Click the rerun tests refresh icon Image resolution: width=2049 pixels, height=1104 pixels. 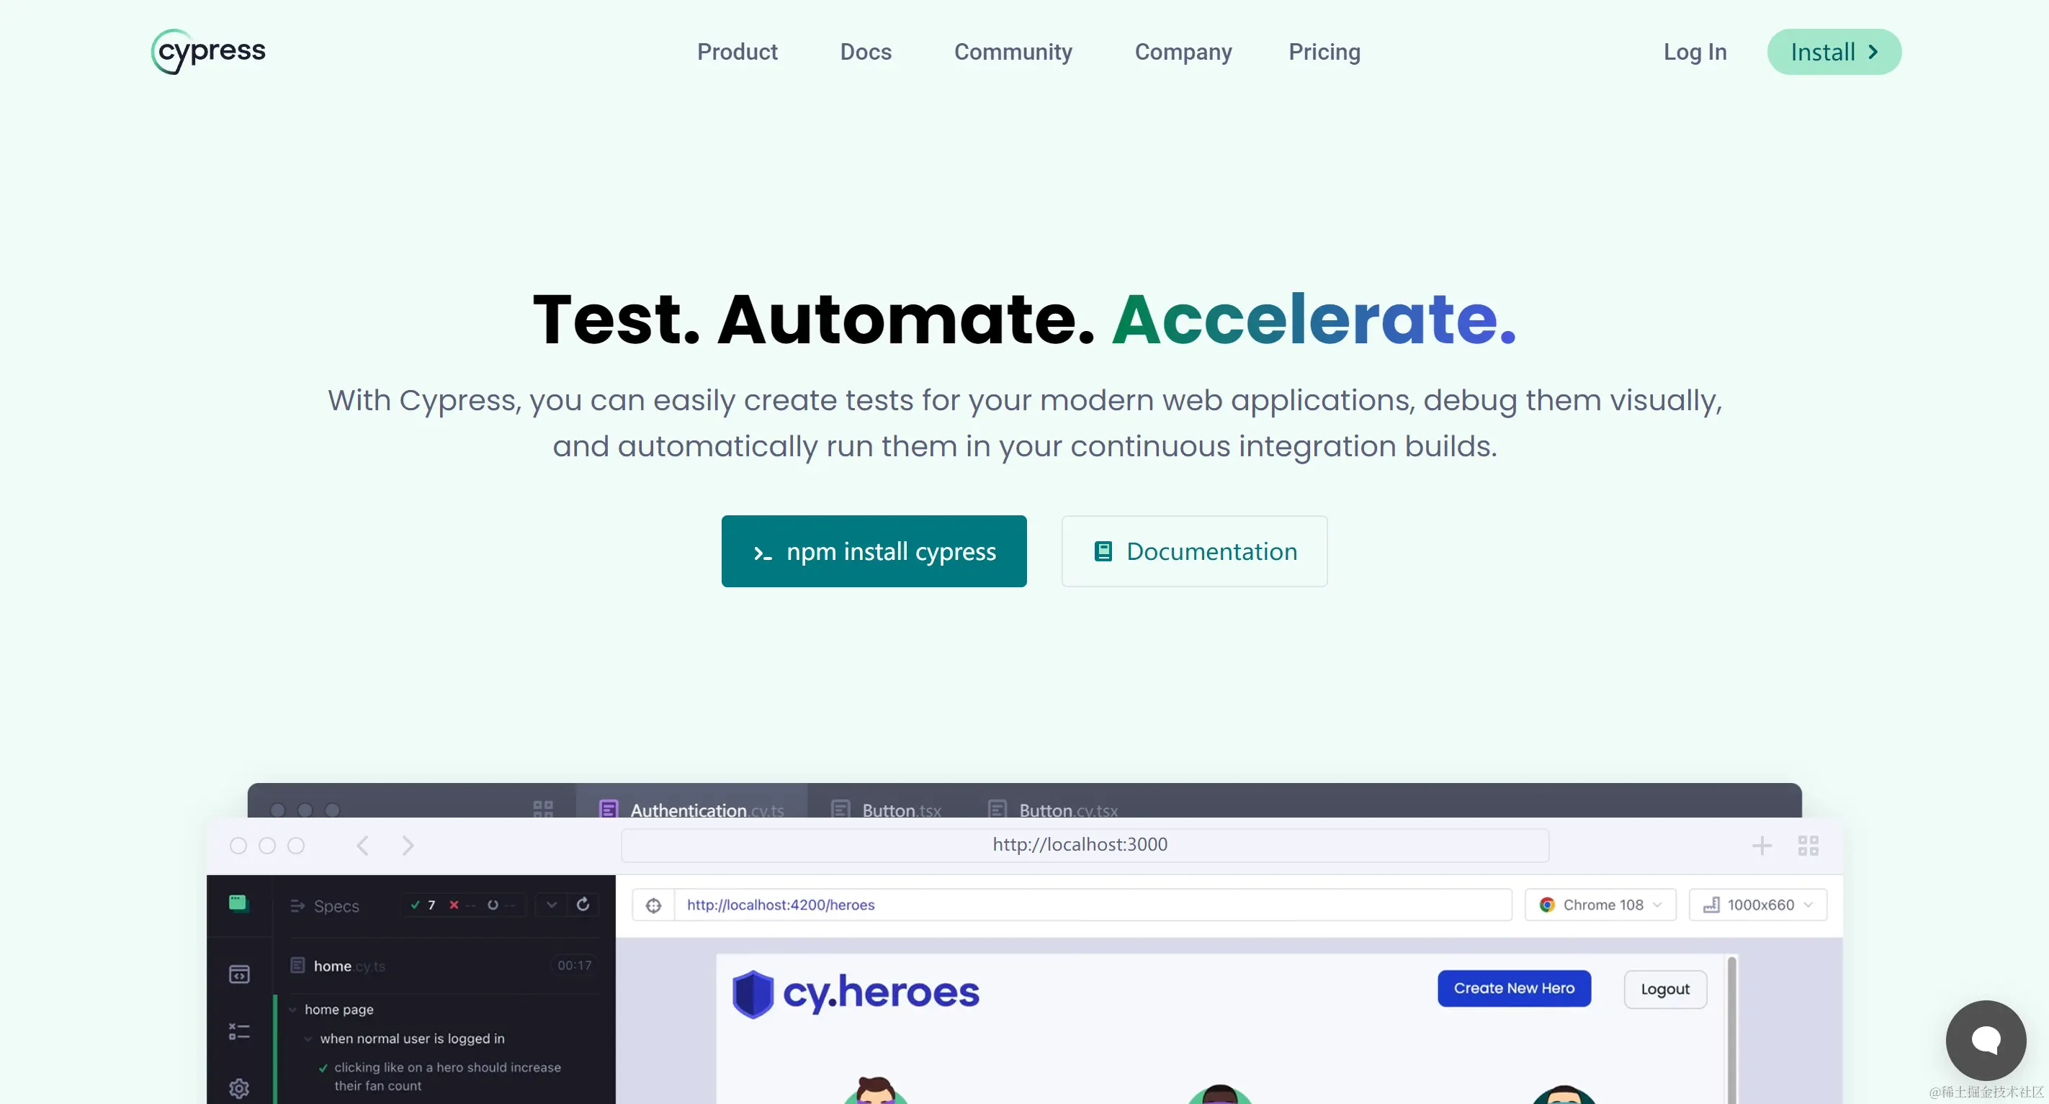583,905
